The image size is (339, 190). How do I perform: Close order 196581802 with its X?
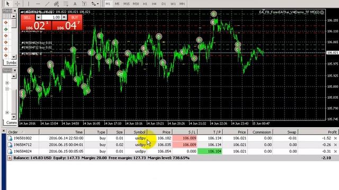(335, 138)
